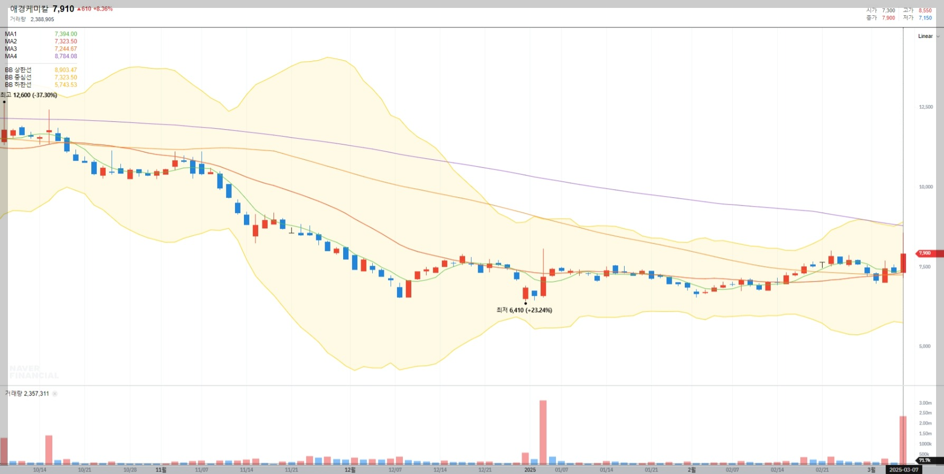
Task: Click the MA3 legend value 7,244.67
Action: pos(66,49)
